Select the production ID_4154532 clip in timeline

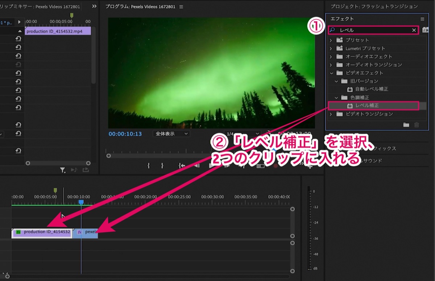pos(42,233)
